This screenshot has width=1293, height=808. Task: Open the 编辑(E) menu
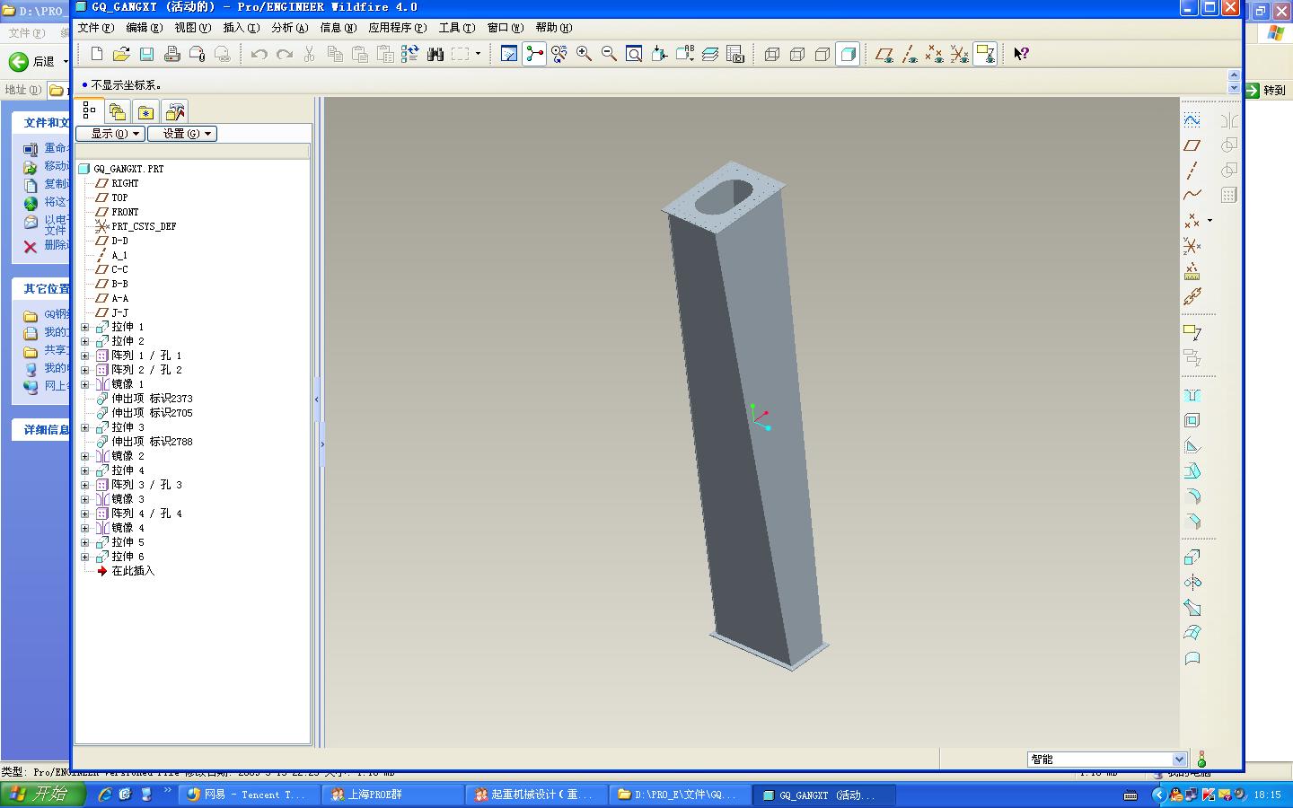point(144,28)
